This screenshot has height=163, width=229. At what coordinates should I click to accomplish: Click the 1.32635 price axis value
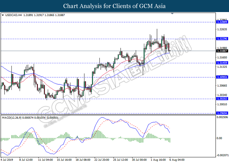222,29
